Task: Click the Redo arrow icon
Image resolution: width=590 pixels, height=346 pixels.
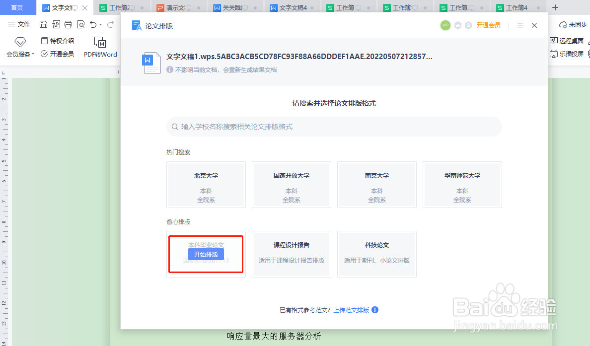Action: (x=111, y=24)
